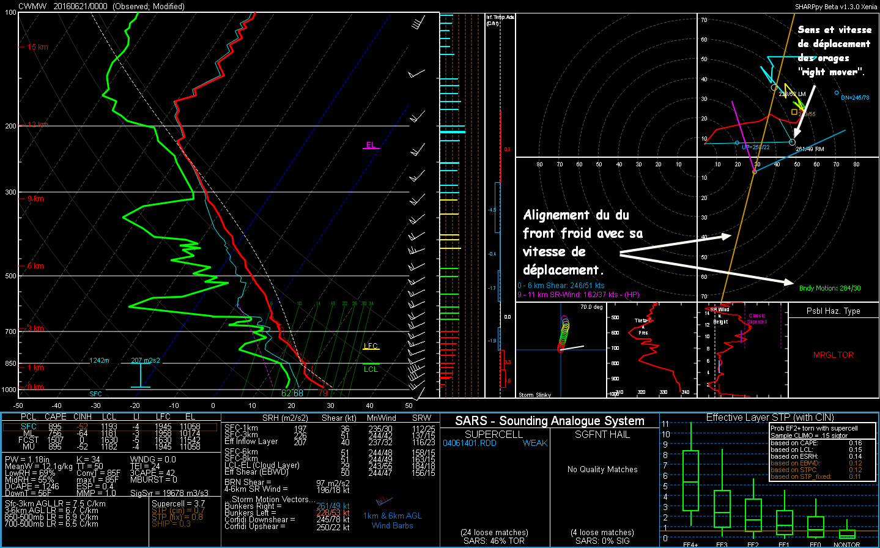
Task: Select the SFC parcel row
Action: tap(29, 426)
